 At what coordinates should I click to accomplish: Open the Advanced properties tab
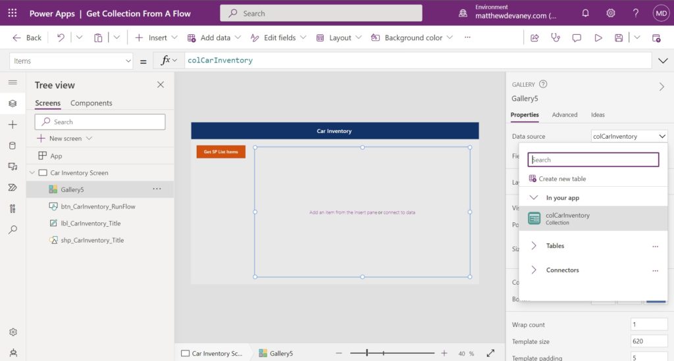click(564, 114)
